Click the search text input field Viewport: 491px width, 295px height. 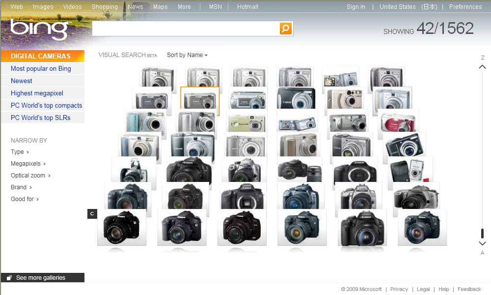[x=186, y=29]
